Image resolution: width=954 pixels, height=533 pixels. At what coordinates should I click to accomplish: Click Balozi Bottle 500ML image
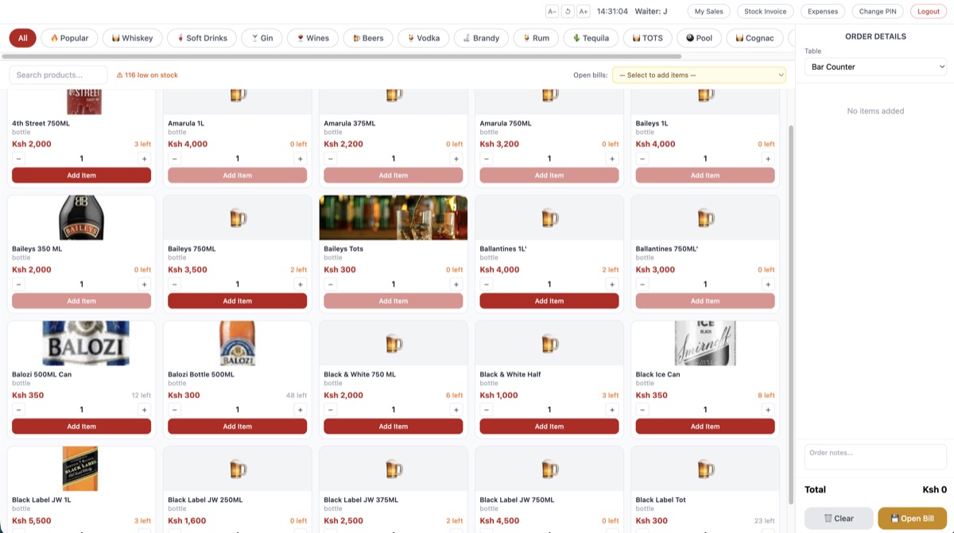[237, 343]
